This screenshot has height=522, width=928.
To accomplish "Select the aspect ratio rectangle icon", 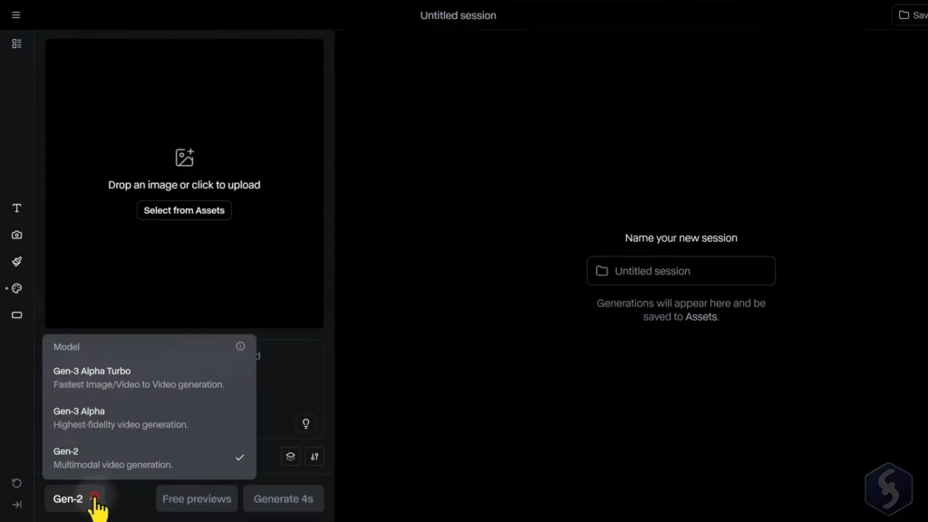I will coord(16,315).
